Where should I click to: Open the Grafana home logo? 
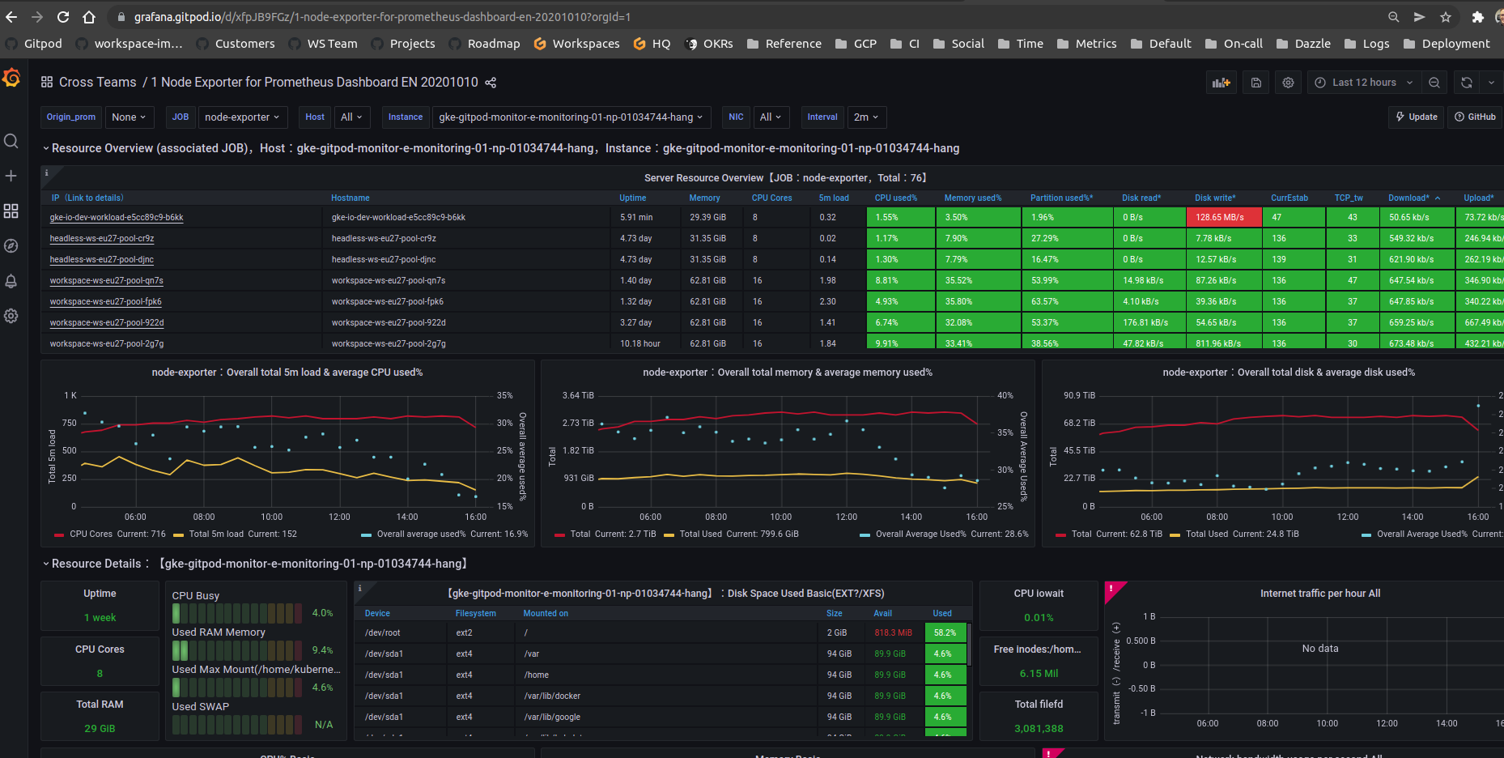[x=11, y=78]
